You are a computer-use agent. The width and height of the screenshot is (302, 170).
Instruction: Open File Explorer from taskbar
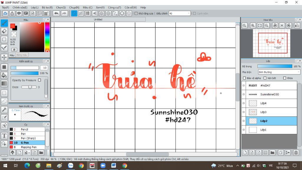click(49, 166)
